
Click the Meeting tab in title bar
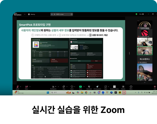(32, 14)
